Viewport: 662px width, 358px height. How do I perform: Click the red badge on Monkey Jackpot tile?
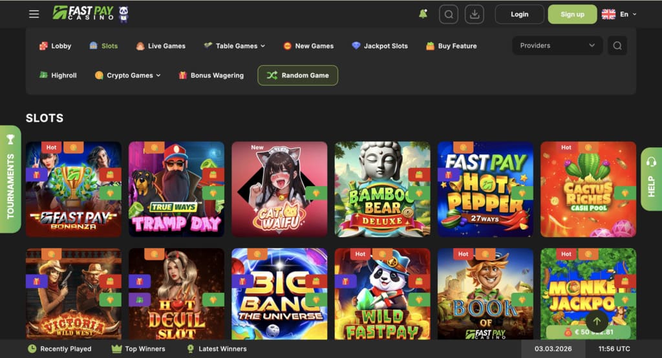pyautogui.click(x=625, y=281)
